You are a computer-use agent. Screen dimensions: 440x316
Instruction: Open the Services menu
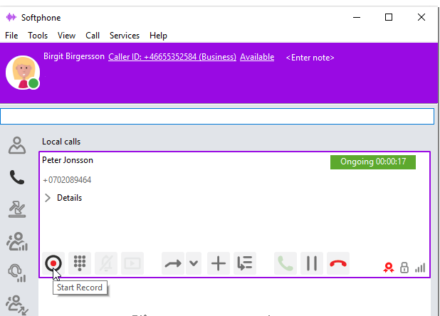[125, 36]
